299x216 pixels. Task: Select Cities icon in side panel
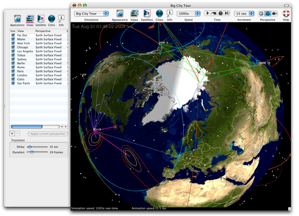click(52, 19)
